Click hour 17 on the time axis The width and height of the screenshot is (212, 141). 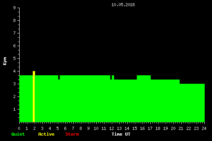pyautogui.click(x=150, y=128)
